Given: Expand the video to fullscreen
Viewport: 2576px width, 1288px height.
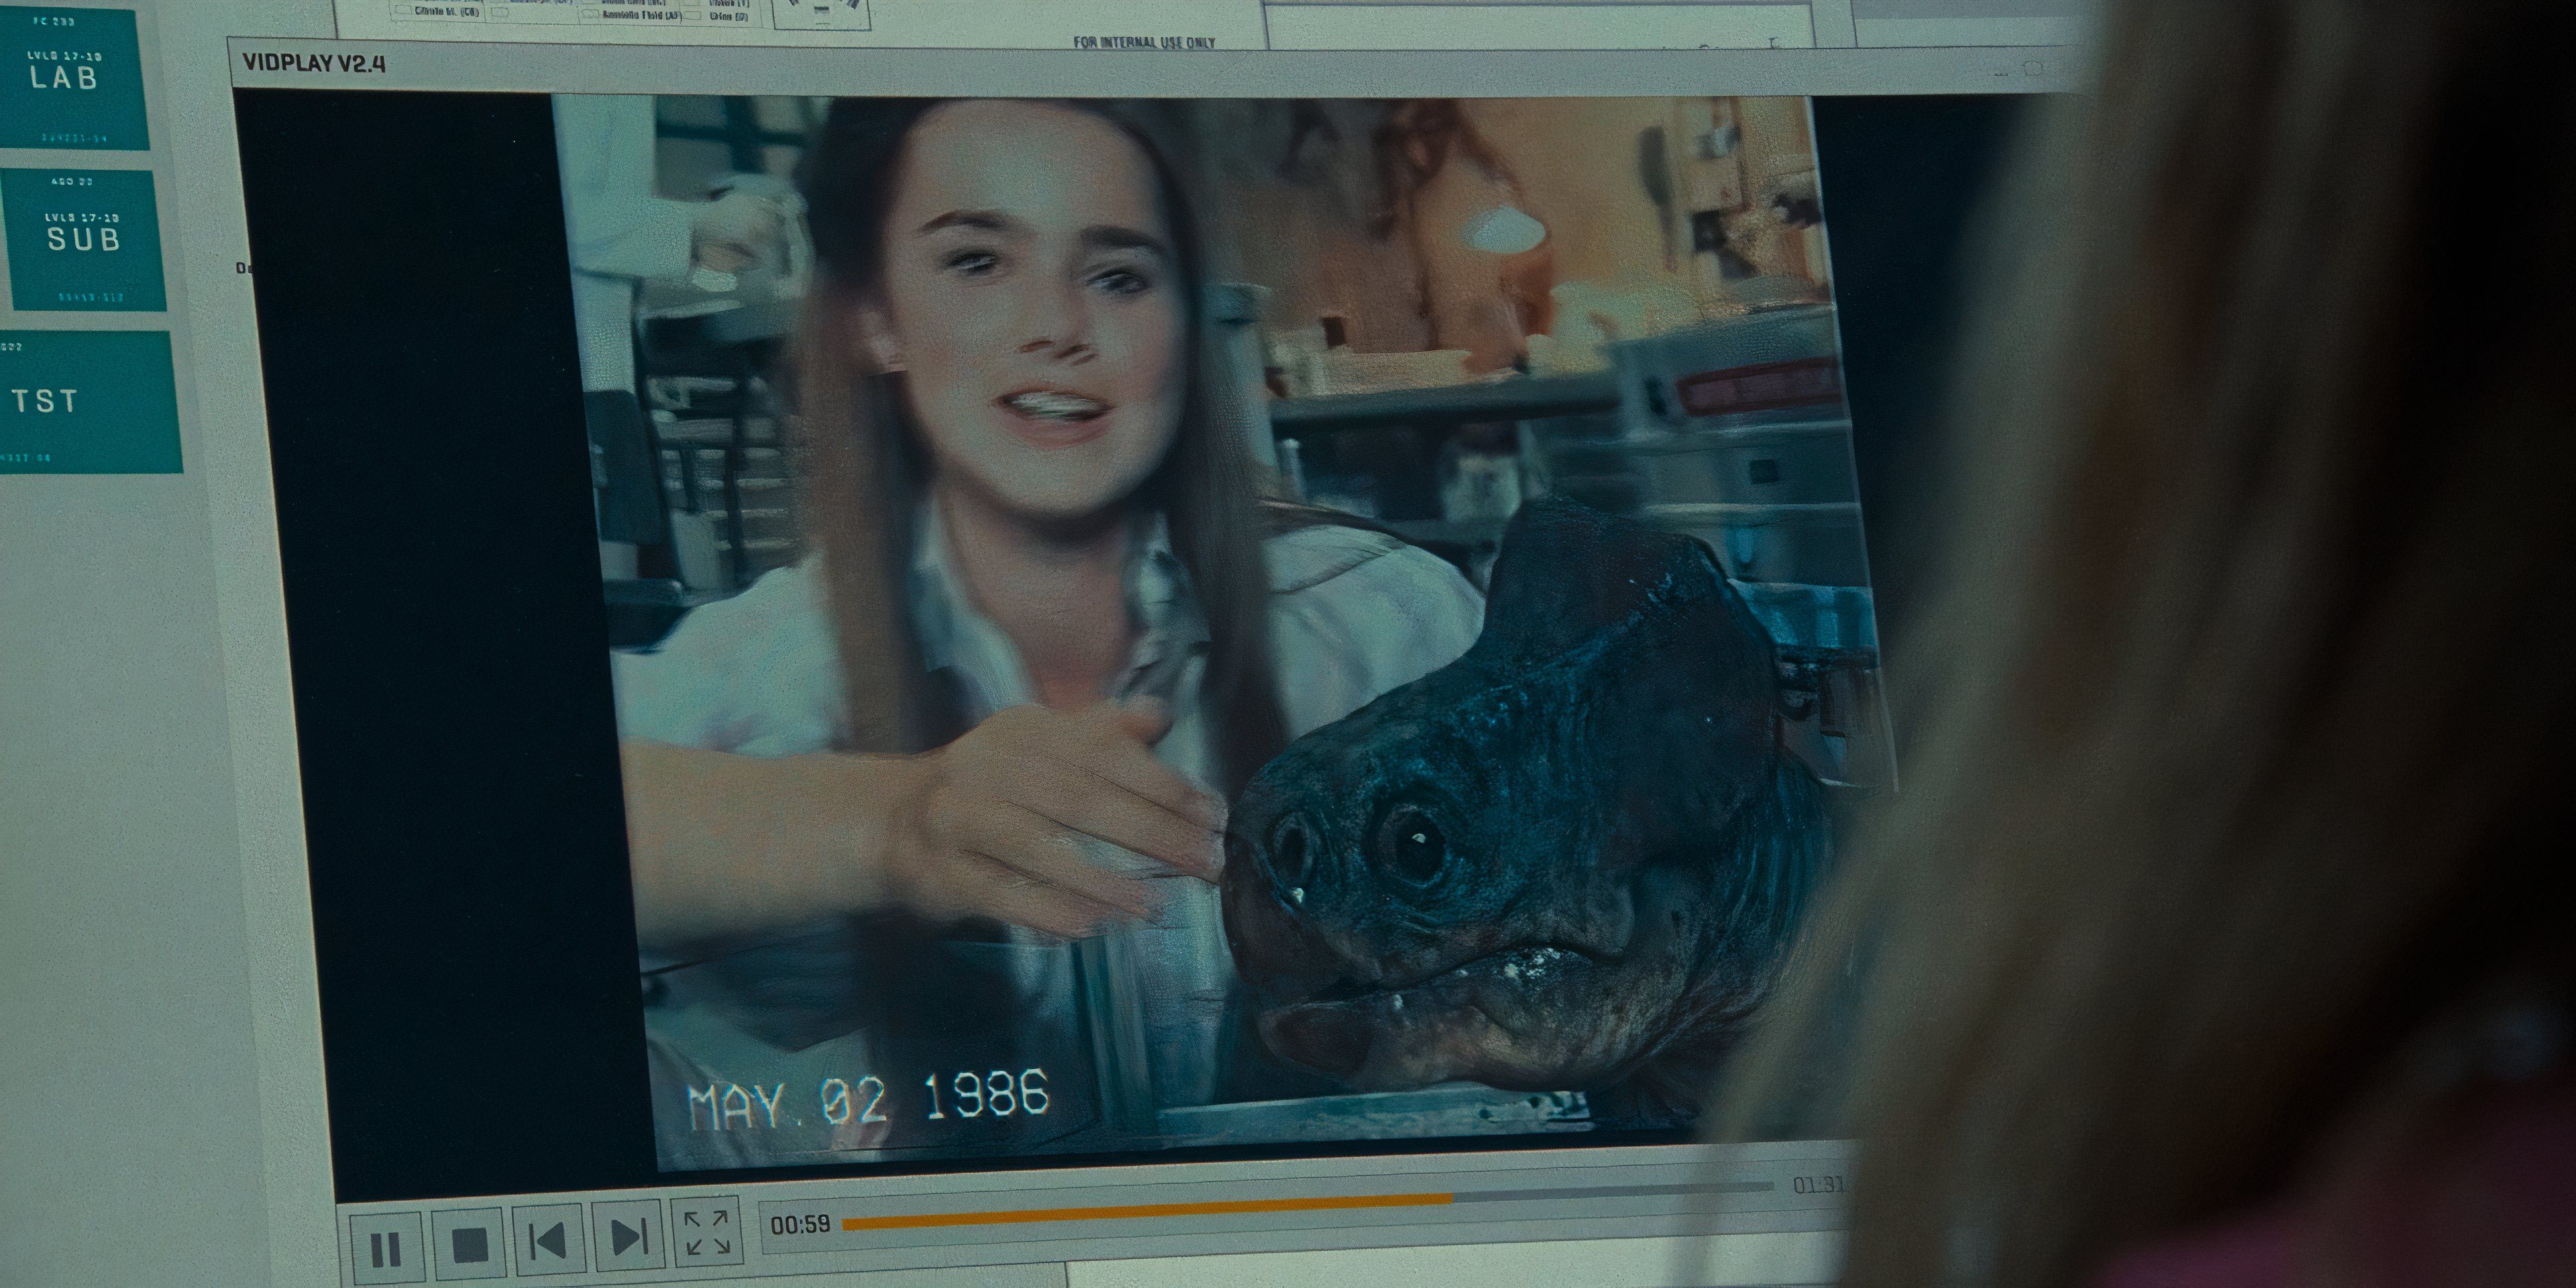Looking at the screenshot, I should pos(707,1232).
